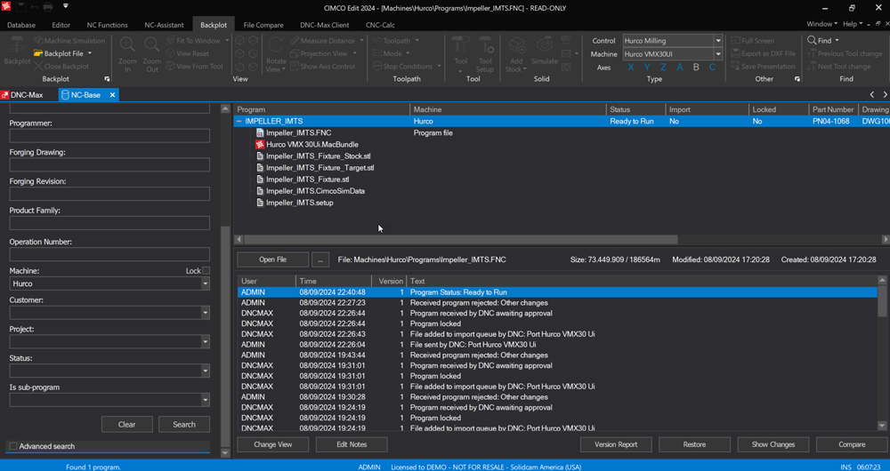890x471 pixels.
Task: Enable the Machine Lock checkbox
Action: click(x=206, y=271)
